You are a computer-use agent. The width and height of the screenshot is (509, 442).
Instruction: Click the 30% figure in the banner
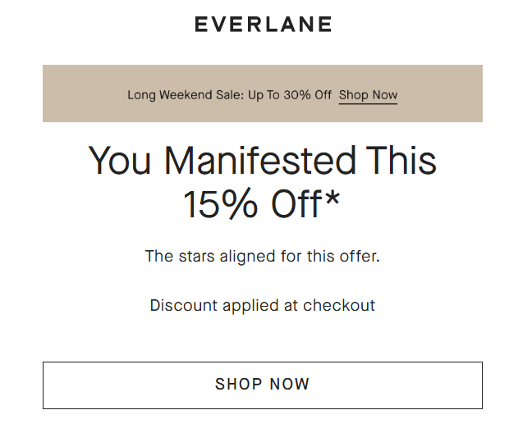coord(297,95)
